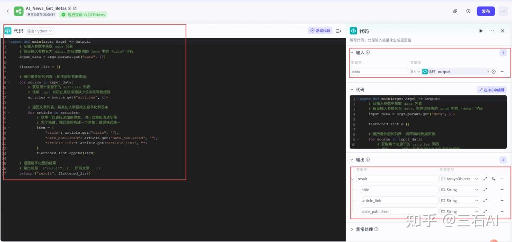Open the run history clock icon
The image size is (512, 242).
pyautogui.click(x=468, y=11)
